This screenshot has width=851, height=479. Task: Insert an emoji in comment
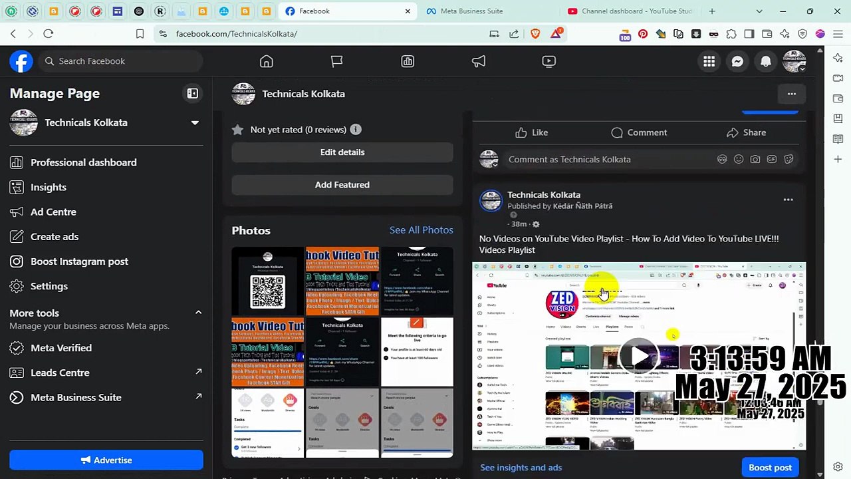739,160
